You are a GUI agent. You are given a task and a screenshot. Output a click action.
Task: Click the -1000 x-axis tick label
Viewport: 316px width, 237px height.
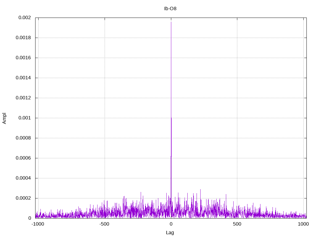click(x=38, y=224)
